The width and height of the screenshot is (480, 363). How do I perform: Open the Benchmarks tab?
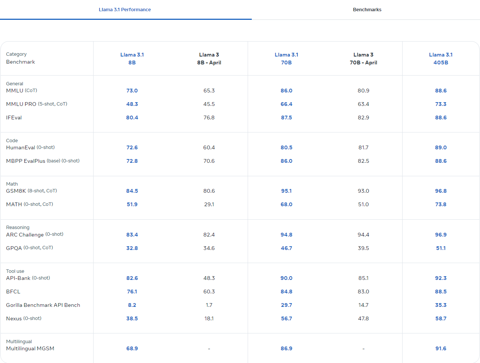(367, 10)
